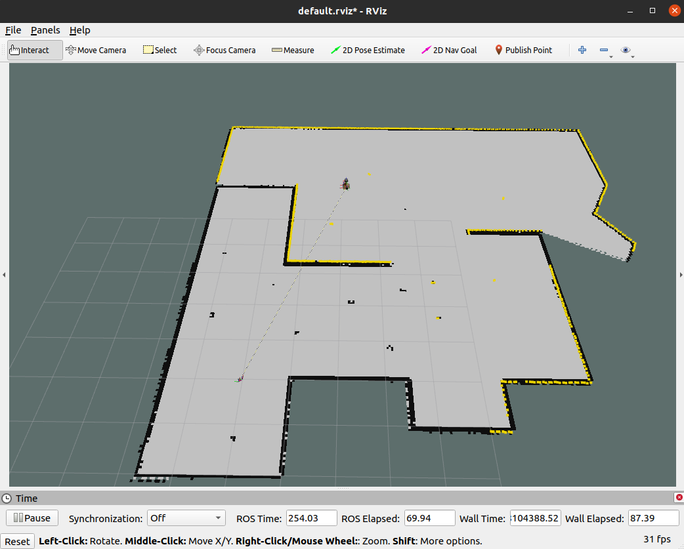This screenshot has height=549, width=684.
Task: Choose the Select tool in toolbar
Action: click(160, 51)
